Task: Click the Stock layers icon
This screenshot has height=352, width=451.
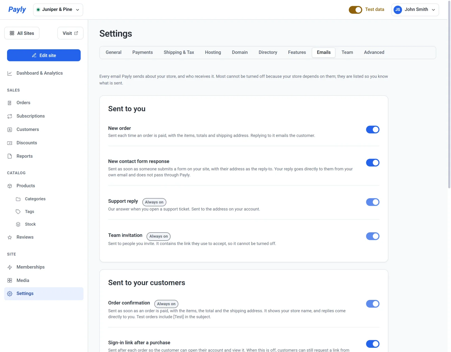Action: pyautogui.click(x=18, y=224)
